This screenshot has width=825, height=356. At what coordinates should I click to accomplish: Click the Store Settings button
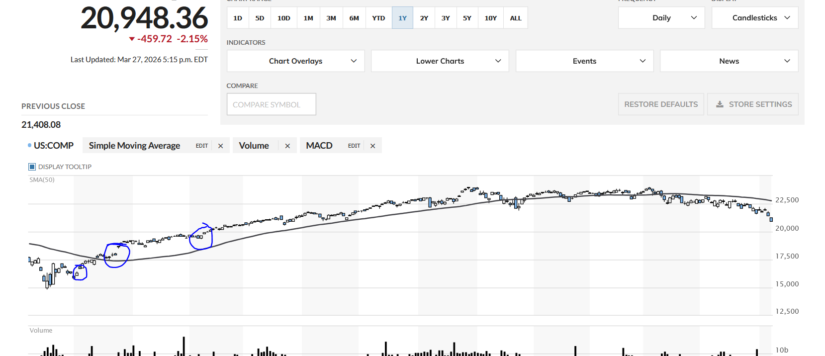tap(753, 104)
